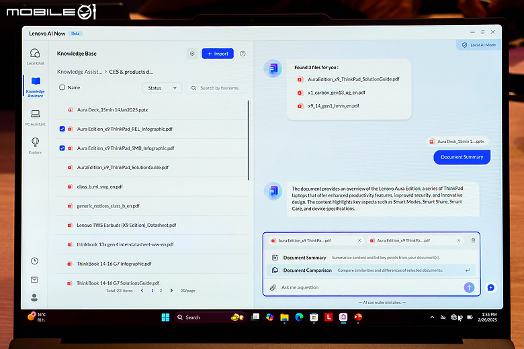Go to page 2 of file list

161,291
